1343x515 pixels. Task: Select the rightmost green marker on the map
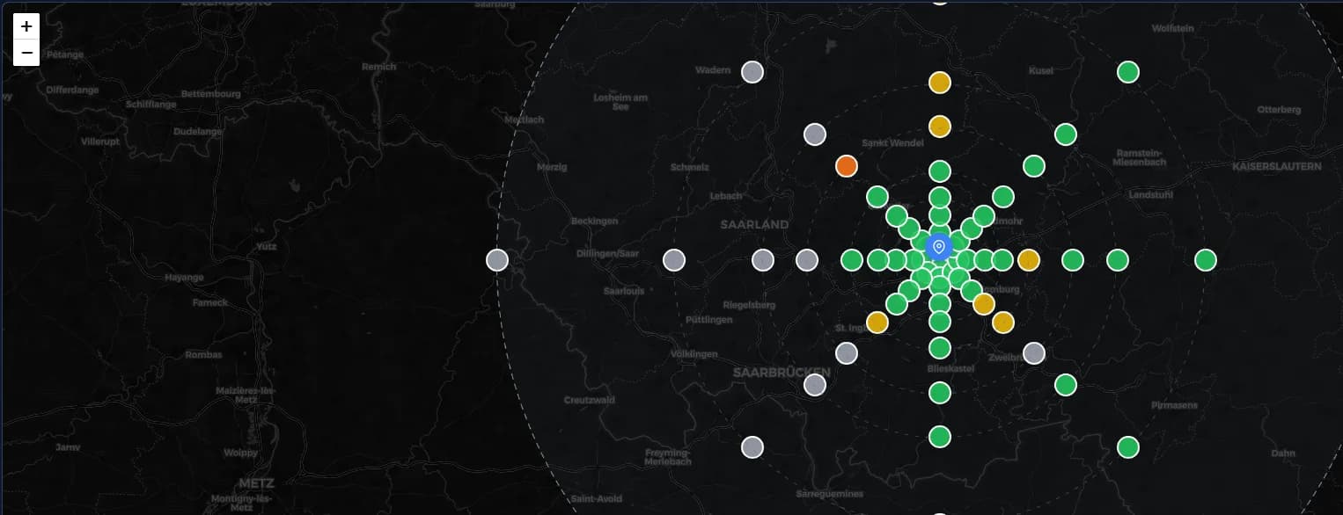tap(1206, 260)
